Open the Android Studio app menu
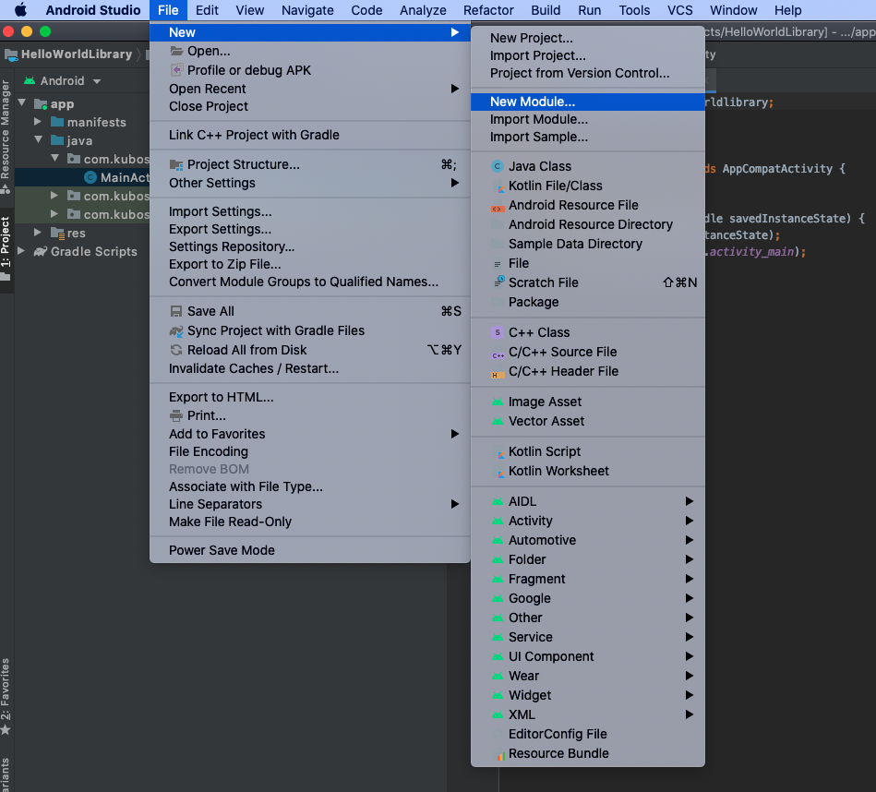Screen dimensions: 876x792 pos(92,10)
